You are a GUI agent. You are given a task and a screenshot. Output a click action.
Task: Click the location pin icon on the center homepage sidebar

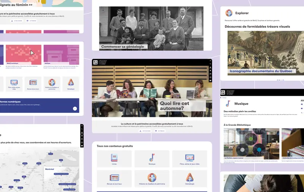[x=211, y=70]
